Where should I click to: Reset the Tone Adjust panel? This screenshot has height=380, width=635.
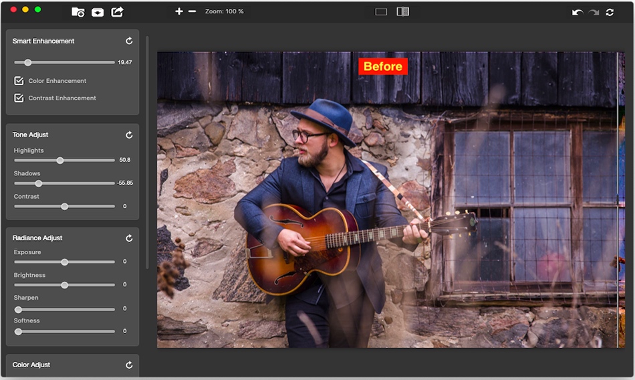pyautogui.click(x=129, y=134)
